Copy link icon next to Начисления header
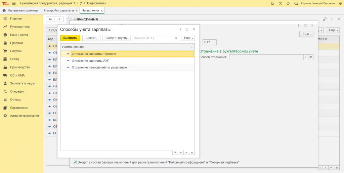The image size is (344, 173). coord(325,19)
